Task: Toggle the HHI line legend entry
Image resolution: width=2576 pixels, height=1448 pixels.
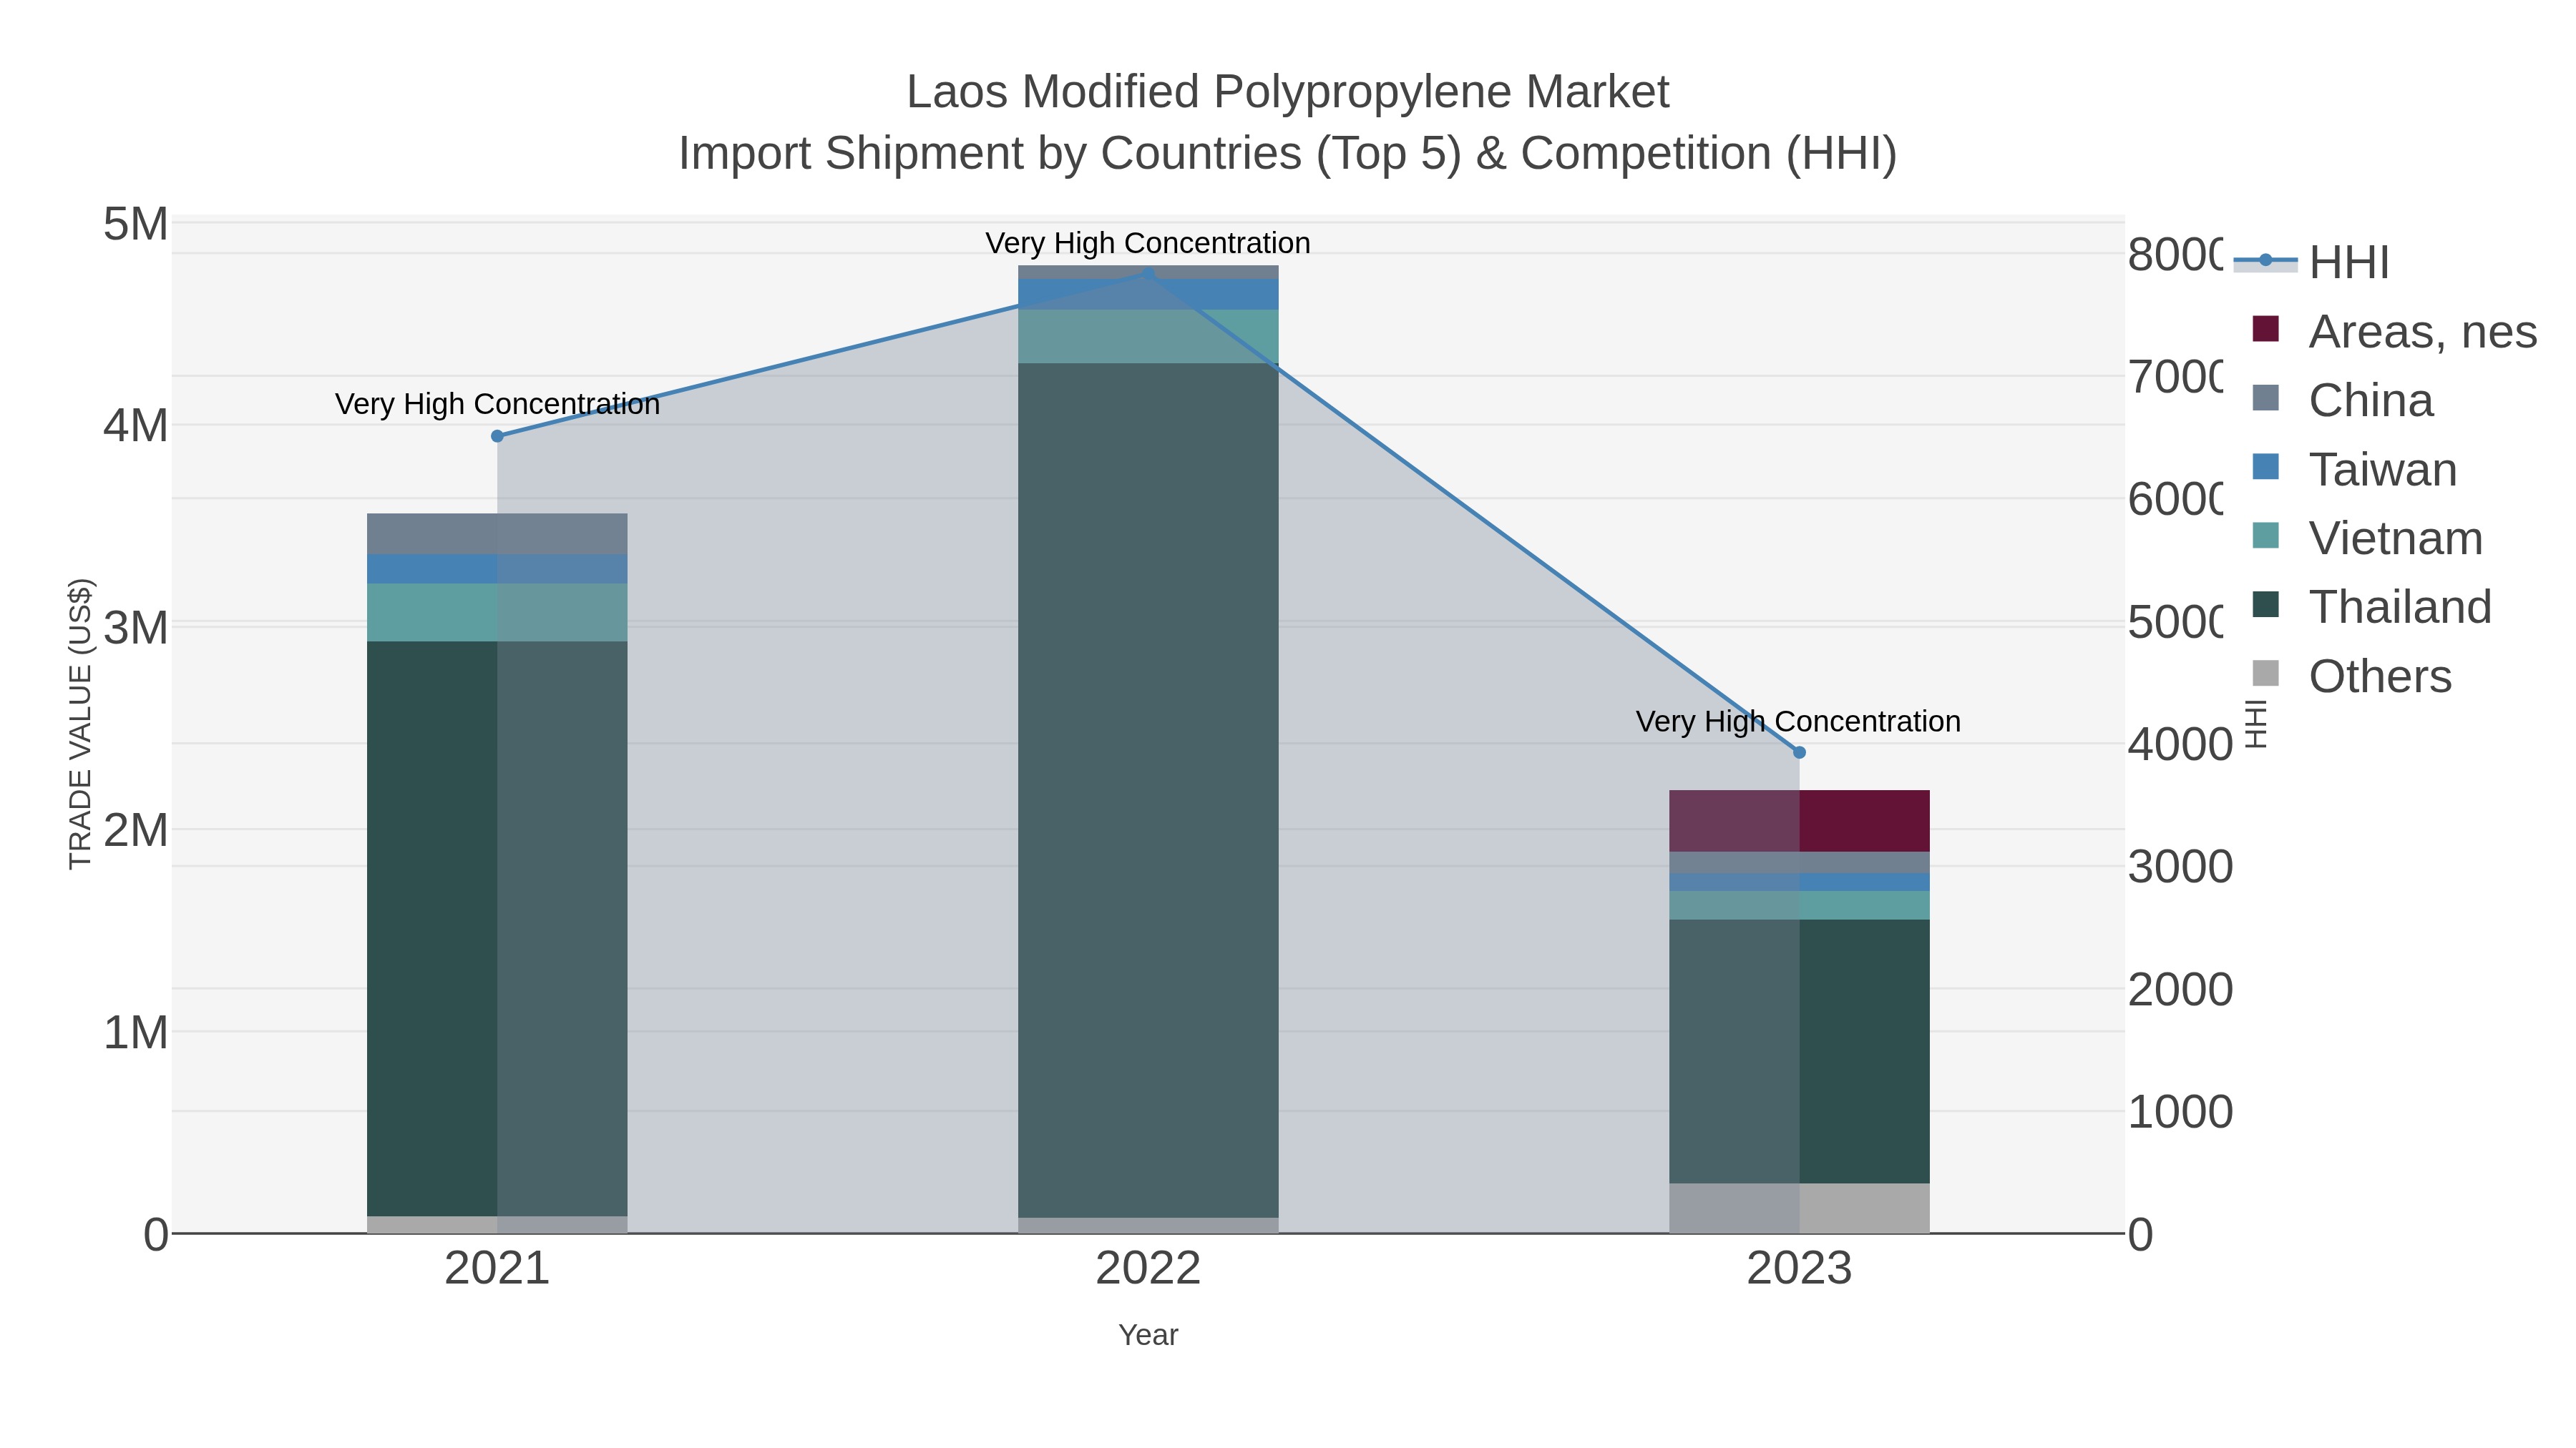Action: tap(2311, 262)
